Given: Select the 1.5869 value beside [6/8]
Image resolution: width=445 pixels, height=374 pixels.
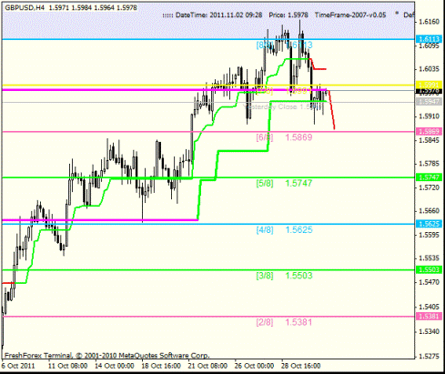Looking at the screenshot, I should pyautogui.click(x=298, y=137).
